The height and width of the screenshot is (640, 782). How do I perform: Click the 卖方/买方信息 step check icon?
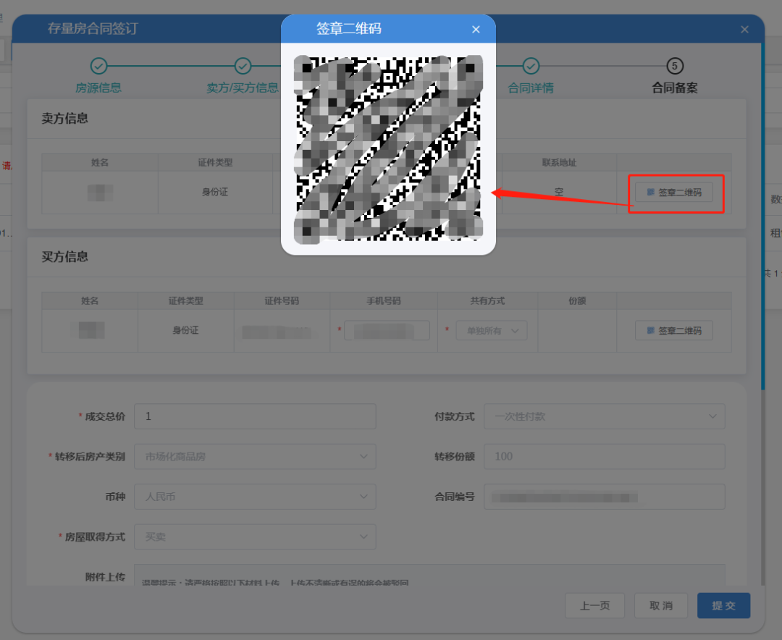pyautogui.click(x=243, y=66)
